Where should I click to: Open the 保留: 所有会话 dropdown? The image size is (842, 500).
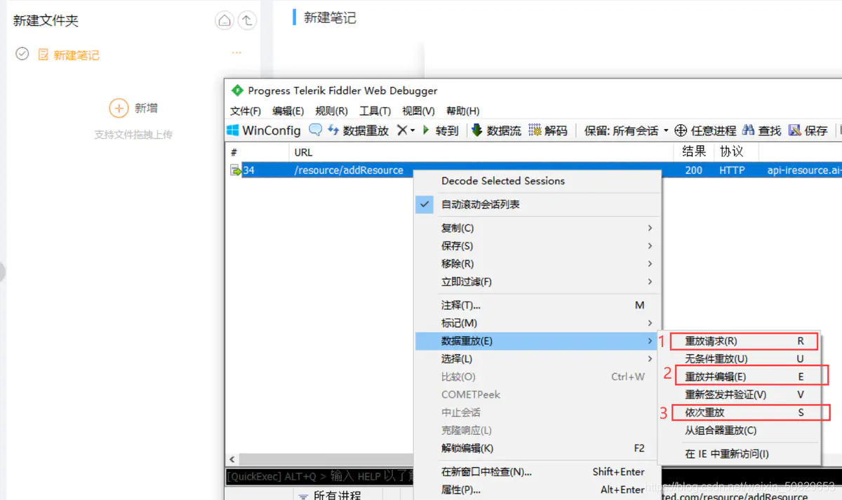tap(627, 130)
